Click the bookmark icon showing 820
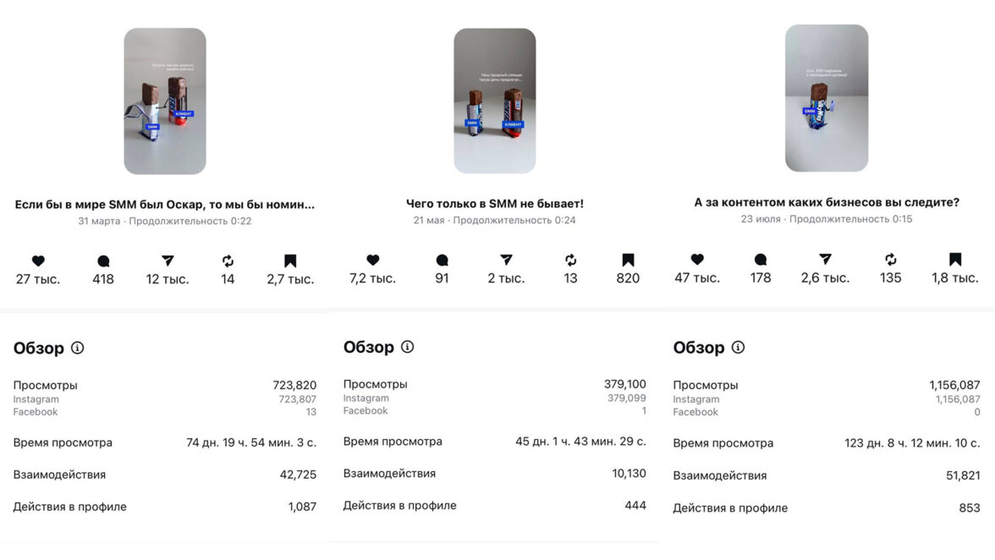Screen dimensions: 995x560 point(628,261)
